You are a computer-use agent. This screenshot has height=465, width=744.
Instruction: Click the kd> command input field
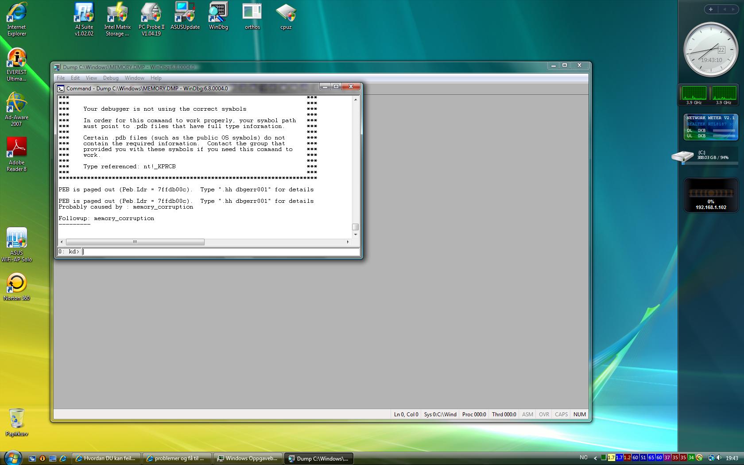tap(221, 252)
